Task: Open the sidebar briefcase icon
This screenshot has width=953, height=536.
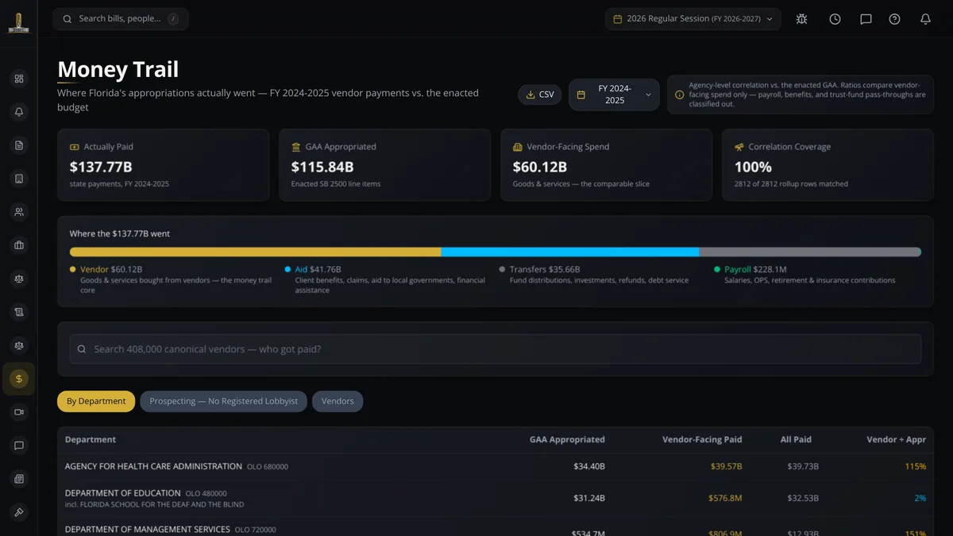Action: tap(19, 245)
